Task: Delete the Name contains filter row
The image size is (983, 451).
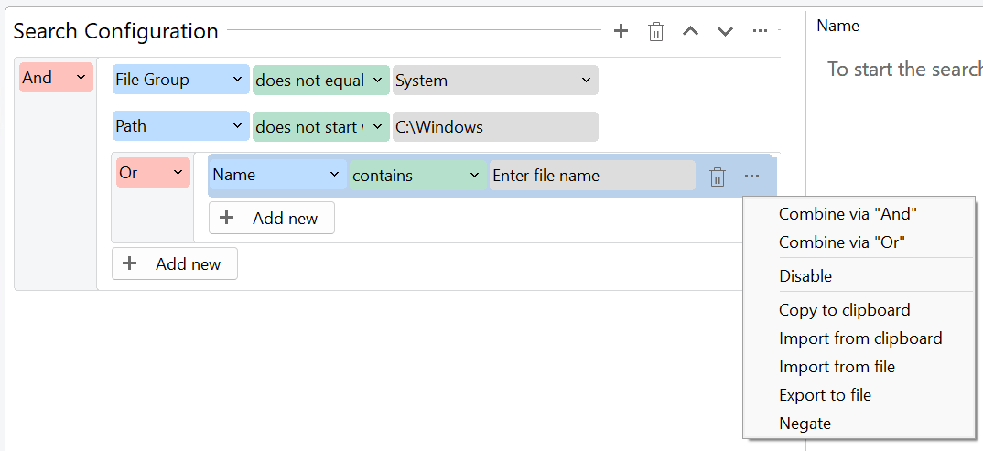Action: pyautogui.click(x=718, y=177)
